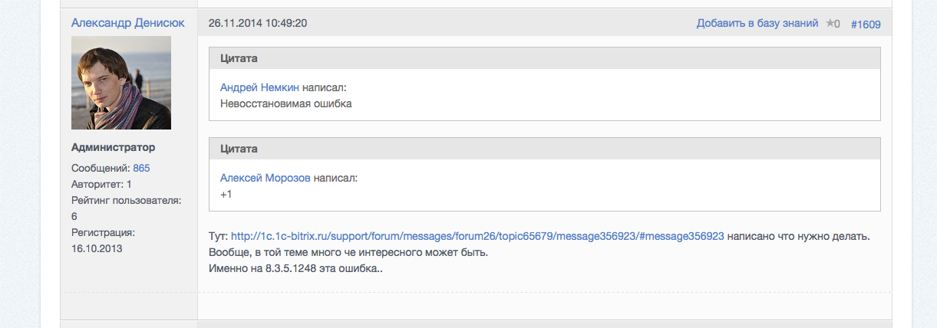Click the sentence starting with 'Вообще, в той теме'

[348, 252]
